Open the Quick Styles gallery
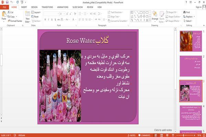The height and width of the screenshot is (137, 206). pos(162,17)
